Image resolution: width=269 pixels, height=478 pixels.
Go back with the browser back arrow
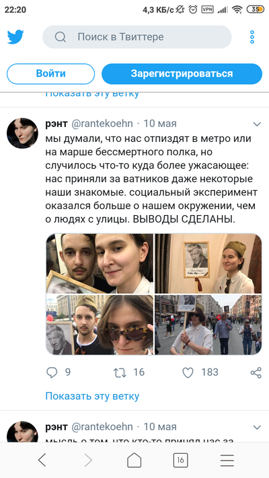click(42, 460)
